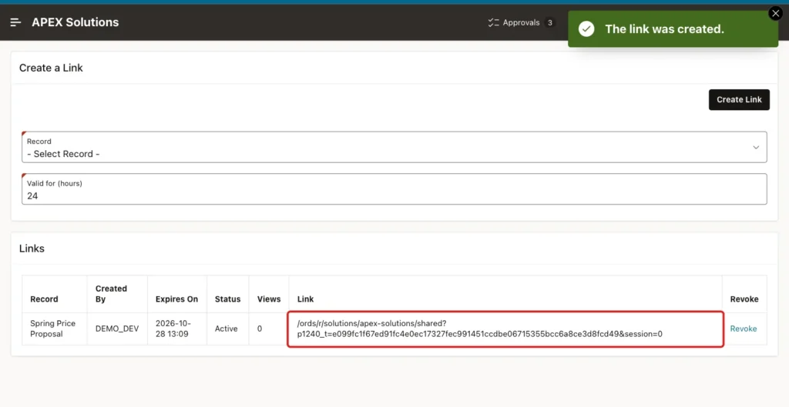Click the Link column header
The height and width of the screenshot is (407, 789).
(305, 299)
